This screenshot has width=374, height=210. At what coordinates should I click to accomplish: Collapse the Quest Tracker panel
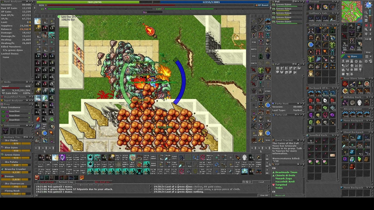click(x=301, y=140)
